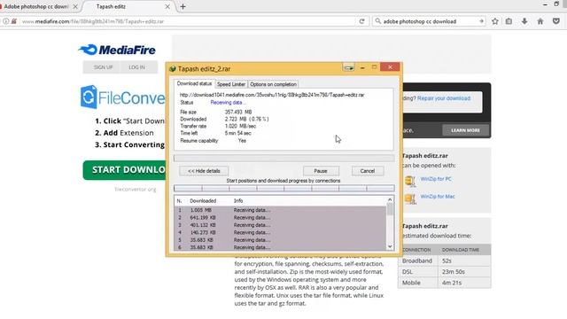This screenshot has width=567, height=319.
Task: Focus the mediafire.com address bar
Action: pos(188,21)
